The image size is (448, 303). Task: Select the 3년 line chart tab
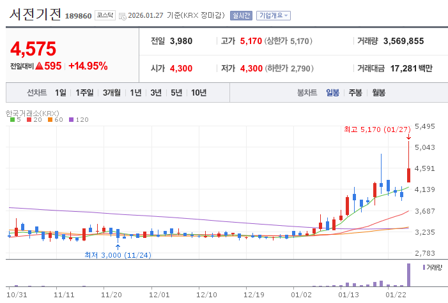point(156,92)
